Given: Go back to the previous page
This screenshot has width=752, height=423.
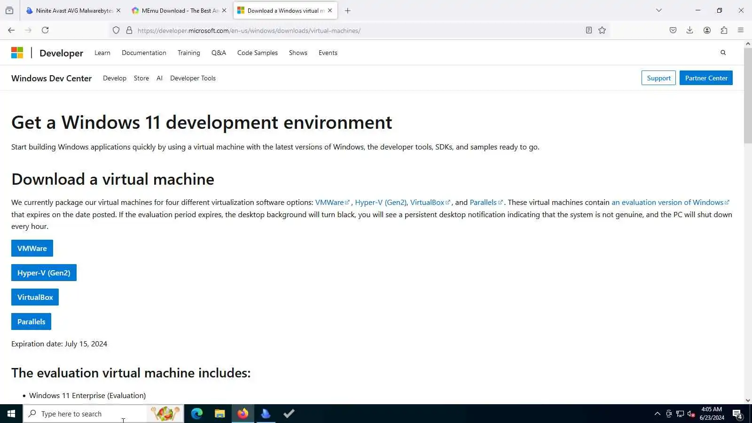Looking at the screenshot, I should point(11,30).
